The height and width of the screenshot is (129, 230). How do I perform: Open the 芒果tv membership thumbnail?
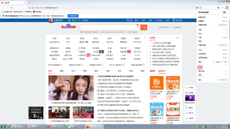156,83
